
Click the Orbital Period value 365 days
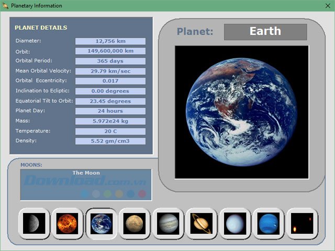coord(110,61)
